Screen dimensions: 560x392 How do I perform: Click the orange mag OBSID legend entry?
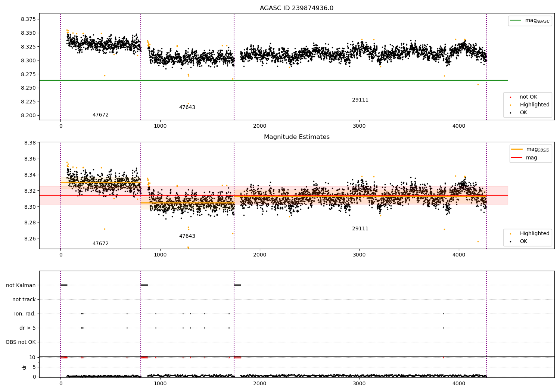(x=531, y=149)
